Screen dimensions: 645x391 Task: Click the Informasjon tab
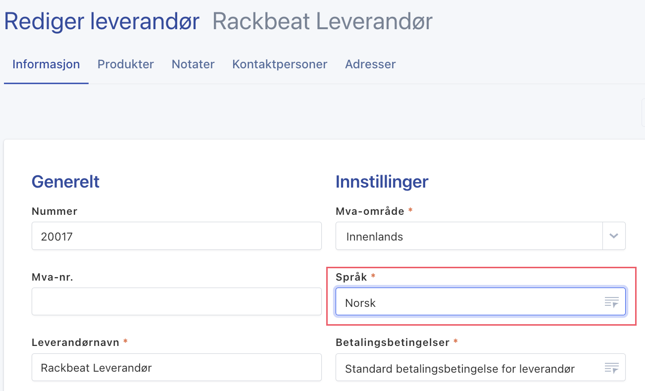[46, 64]
